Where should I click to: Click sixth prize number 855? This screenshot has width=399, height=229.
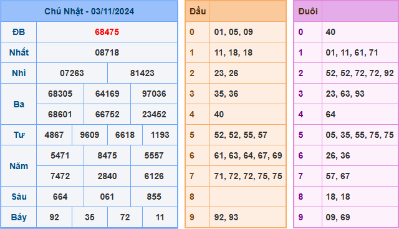coord(154,197)
